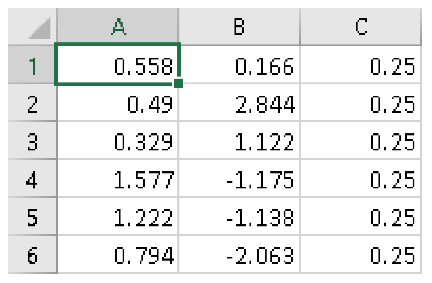Select cell containing -1.175
432x283 pixels.
(x=239, y=179)
